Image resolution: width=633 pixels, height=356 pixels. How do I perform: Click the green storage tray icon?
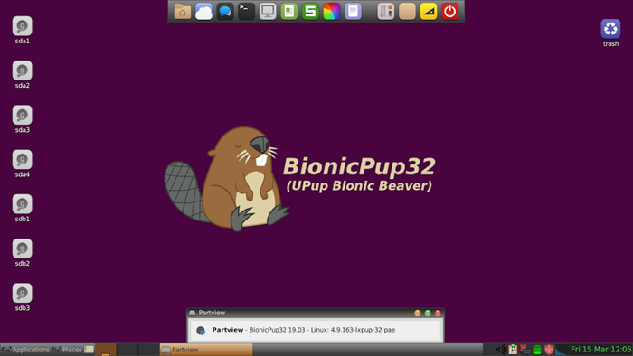[x=537, y=350]
